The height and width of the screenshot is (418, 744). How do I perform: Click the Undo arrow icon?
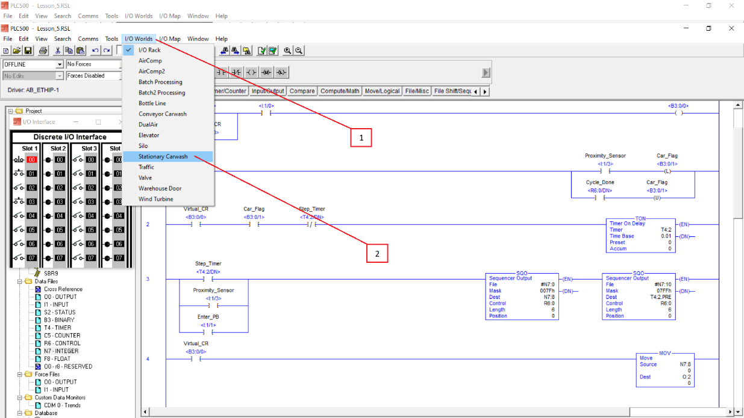(95, 51)
